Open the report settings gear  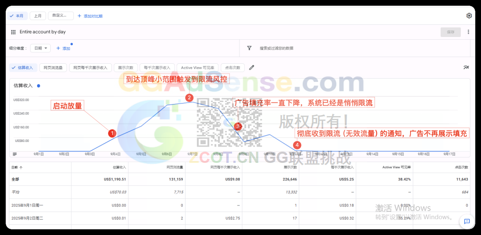pyautogui.click(x=469, y=16)
